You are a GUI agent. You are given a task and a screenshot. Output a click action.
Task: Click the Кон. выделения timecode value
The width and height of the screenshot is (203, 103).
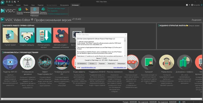[173, 102]
